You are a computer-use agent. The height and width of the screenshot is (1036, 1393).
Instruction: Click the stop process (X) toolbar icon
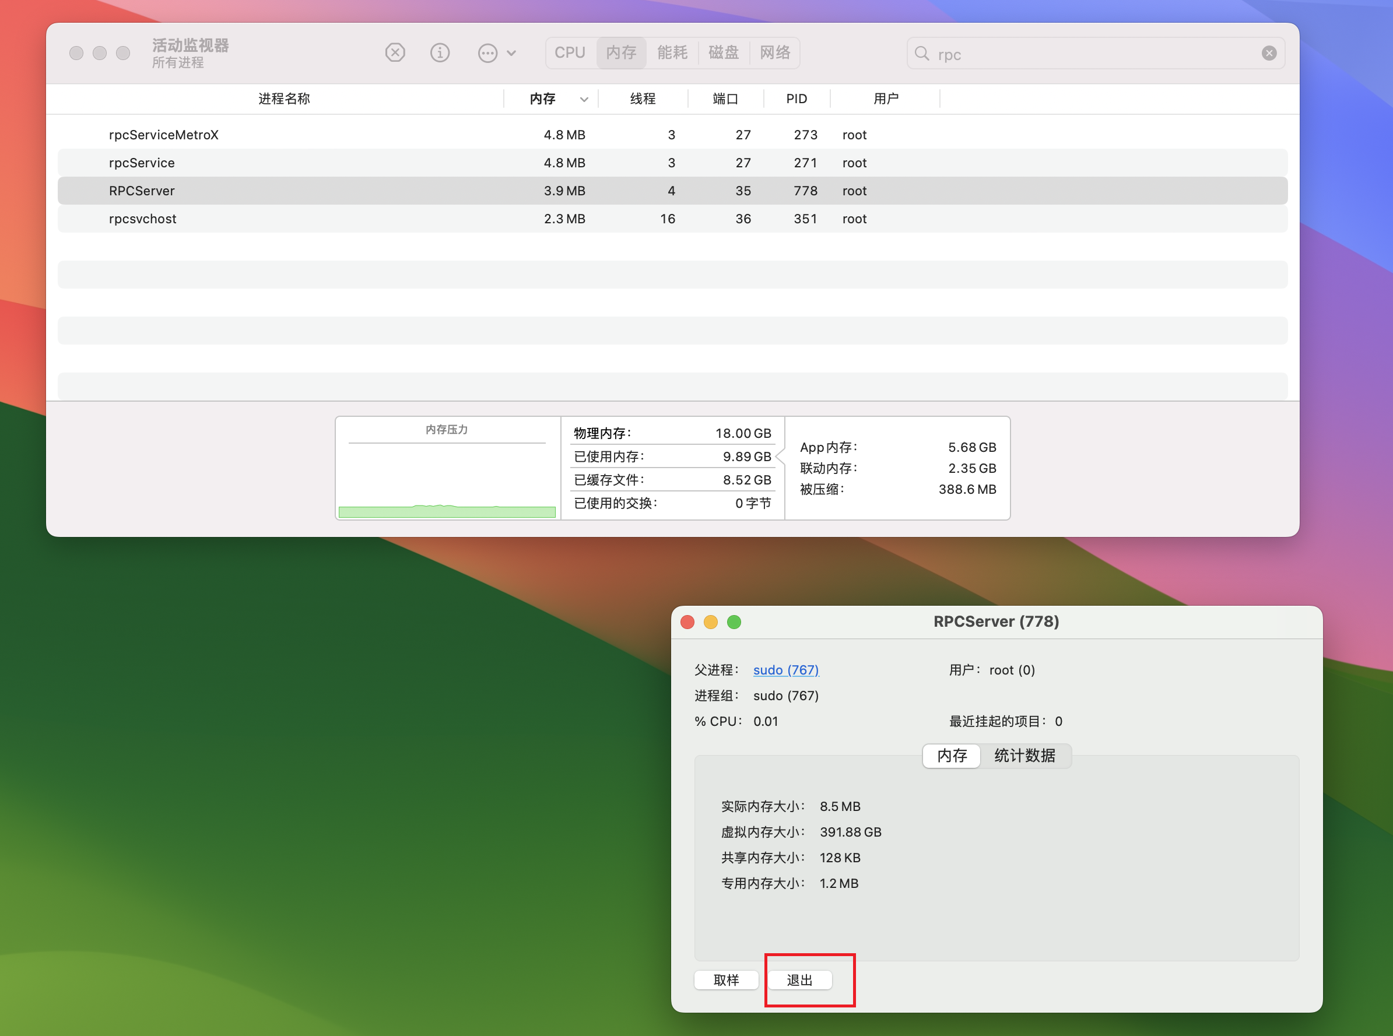395,52
